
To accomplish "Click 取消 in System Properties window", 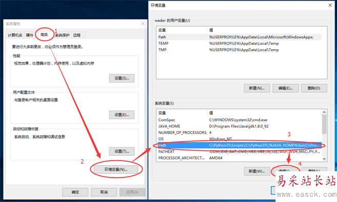I will (x=104, y=192).
